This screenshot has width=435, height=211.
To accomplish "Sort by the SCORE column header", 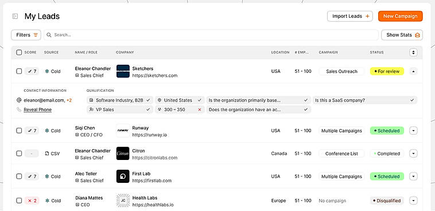I will click(x=30, y=52).
